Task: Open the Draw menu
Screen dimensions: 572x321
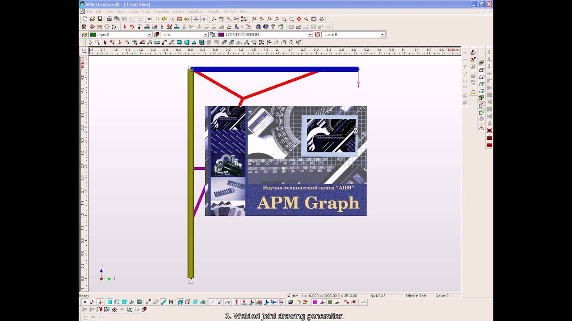Action: (x=121, y=11)
